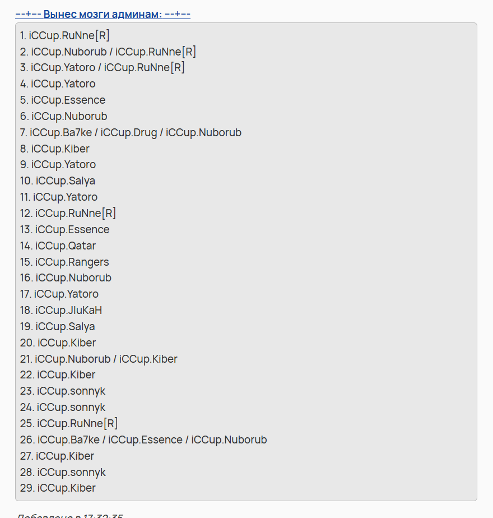
Task: Click entry 10 iCCup.Salya
Action: (57, 181)
